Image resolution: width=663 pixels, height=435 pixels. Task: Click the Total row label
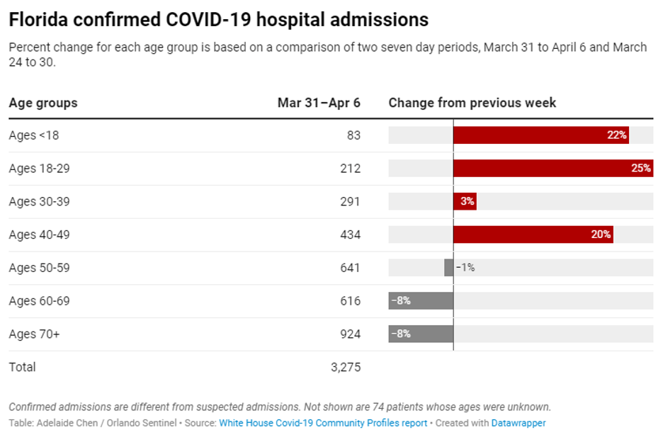click(22, 367)
